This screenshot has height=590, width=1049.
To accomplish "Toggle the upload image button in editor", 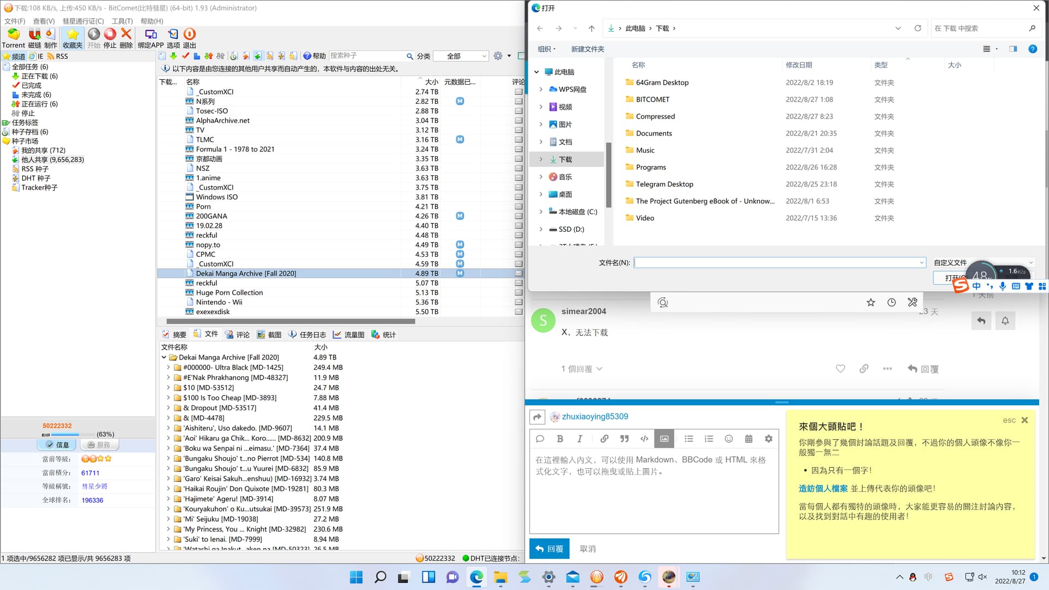I will point(664,439).
